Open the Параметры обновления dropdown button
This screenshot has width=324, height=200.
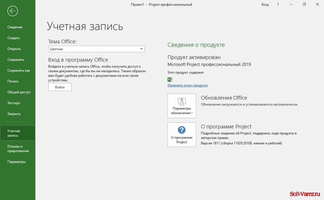pyautogui.click(x=182, y=106)
